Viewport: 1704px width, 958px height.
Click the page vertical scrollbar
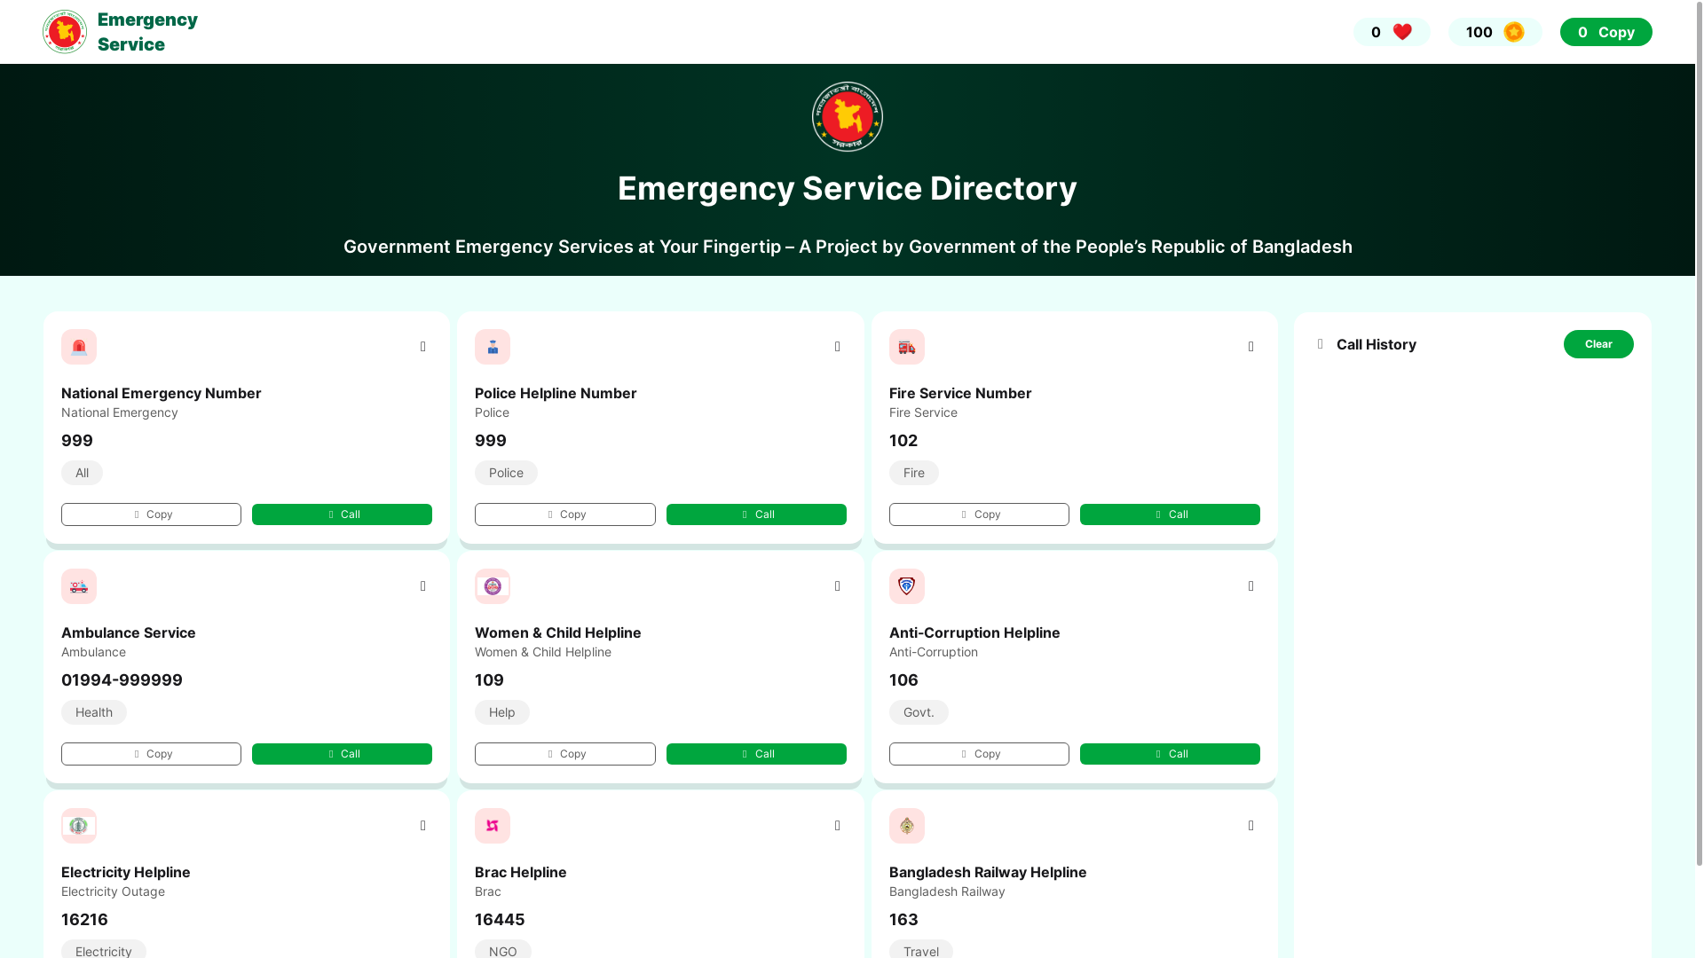click(x=1700, y=433)
